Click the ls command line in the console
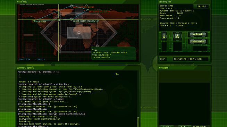This screenshot has width=227, height=127. point(38,72)
